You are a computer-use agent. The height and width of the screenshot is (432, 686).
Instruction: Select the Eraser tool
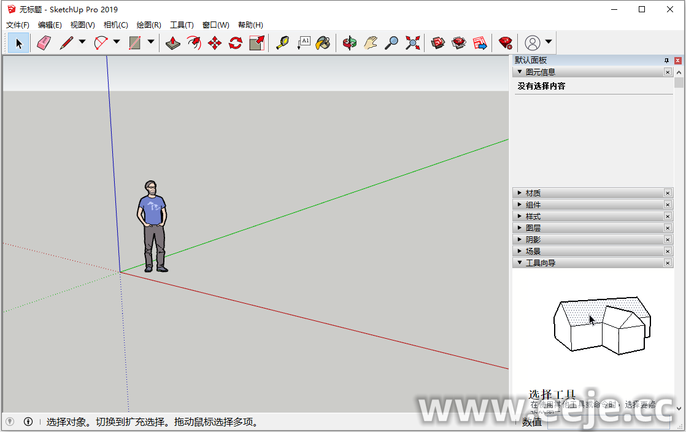coord(44,43)
